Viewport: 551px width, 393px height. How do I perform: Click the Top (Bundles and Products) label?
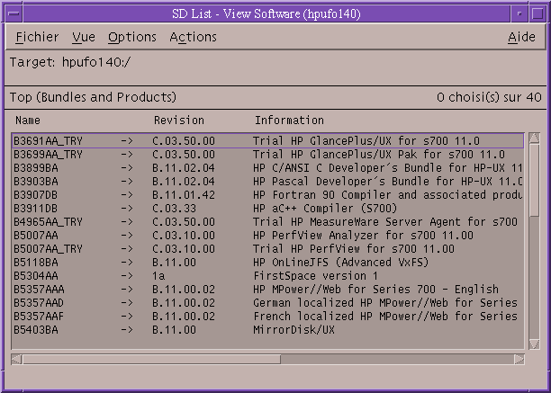93,97
